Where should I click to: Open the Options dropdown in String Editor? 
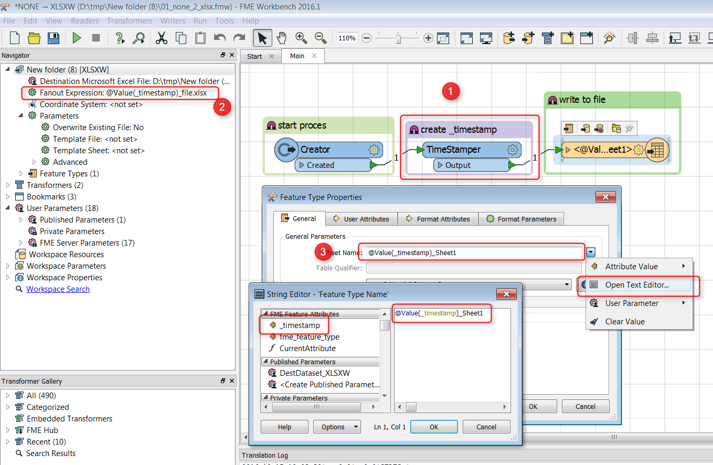337,427
